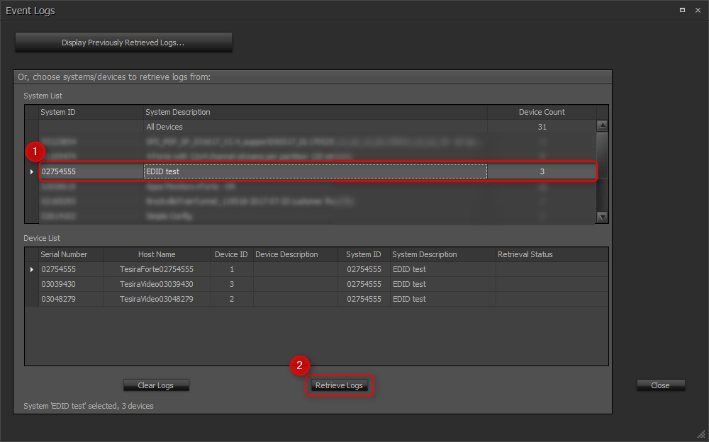Select serial number 03039430

(72, 284)
